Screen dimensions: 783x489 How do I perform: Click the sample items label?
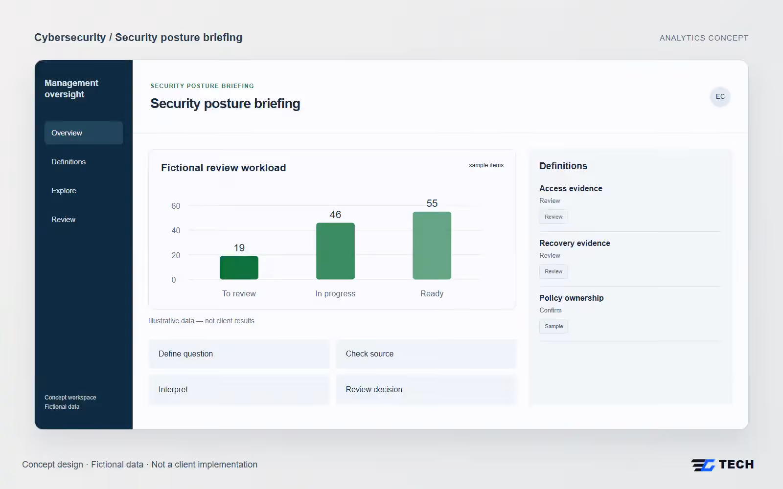(x=486, y=165)
